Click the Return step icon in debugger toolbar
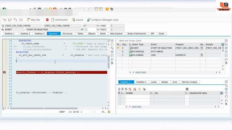 coord(16,20)
